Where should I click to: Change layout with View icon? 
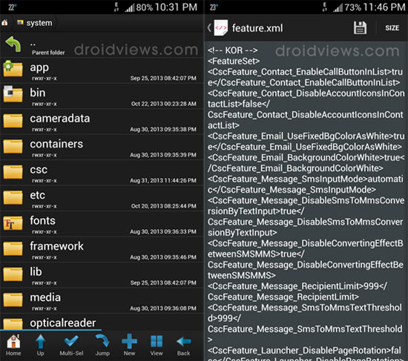click(x=157, y=345)
